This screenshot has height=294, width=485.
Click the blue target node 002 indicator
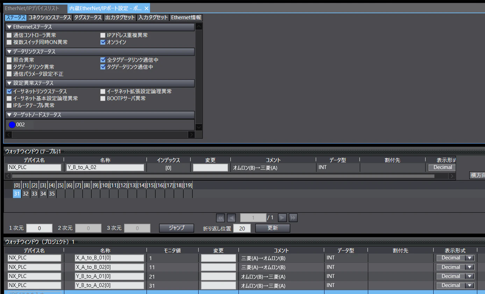tap(12, 125)
